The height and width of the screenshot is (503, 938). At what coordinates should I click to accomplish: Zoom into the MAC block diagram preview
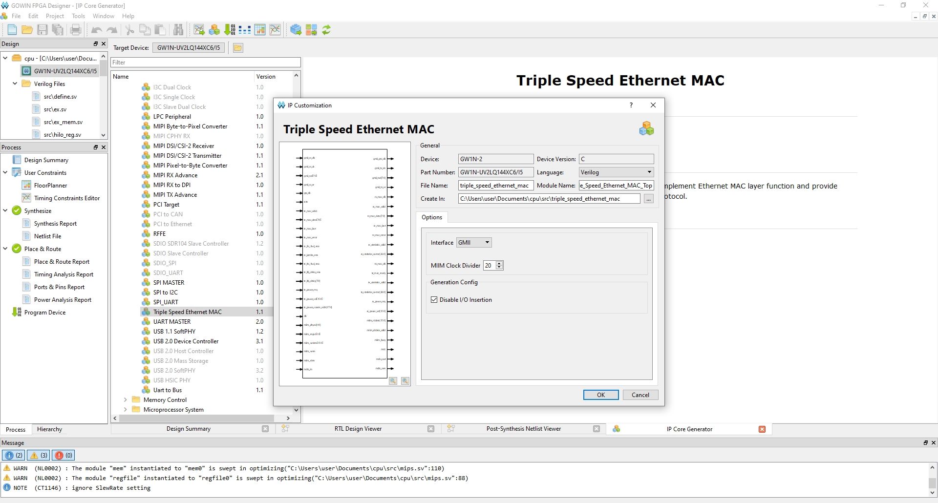tap(393, 381)
